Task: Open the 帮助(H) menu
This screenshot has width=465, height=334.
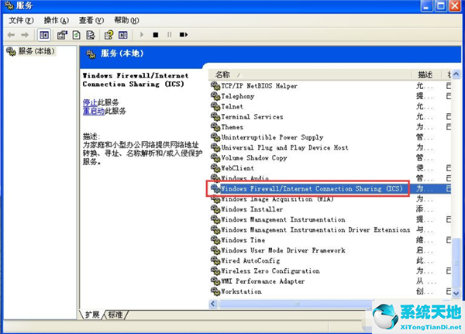Action: 126,20
